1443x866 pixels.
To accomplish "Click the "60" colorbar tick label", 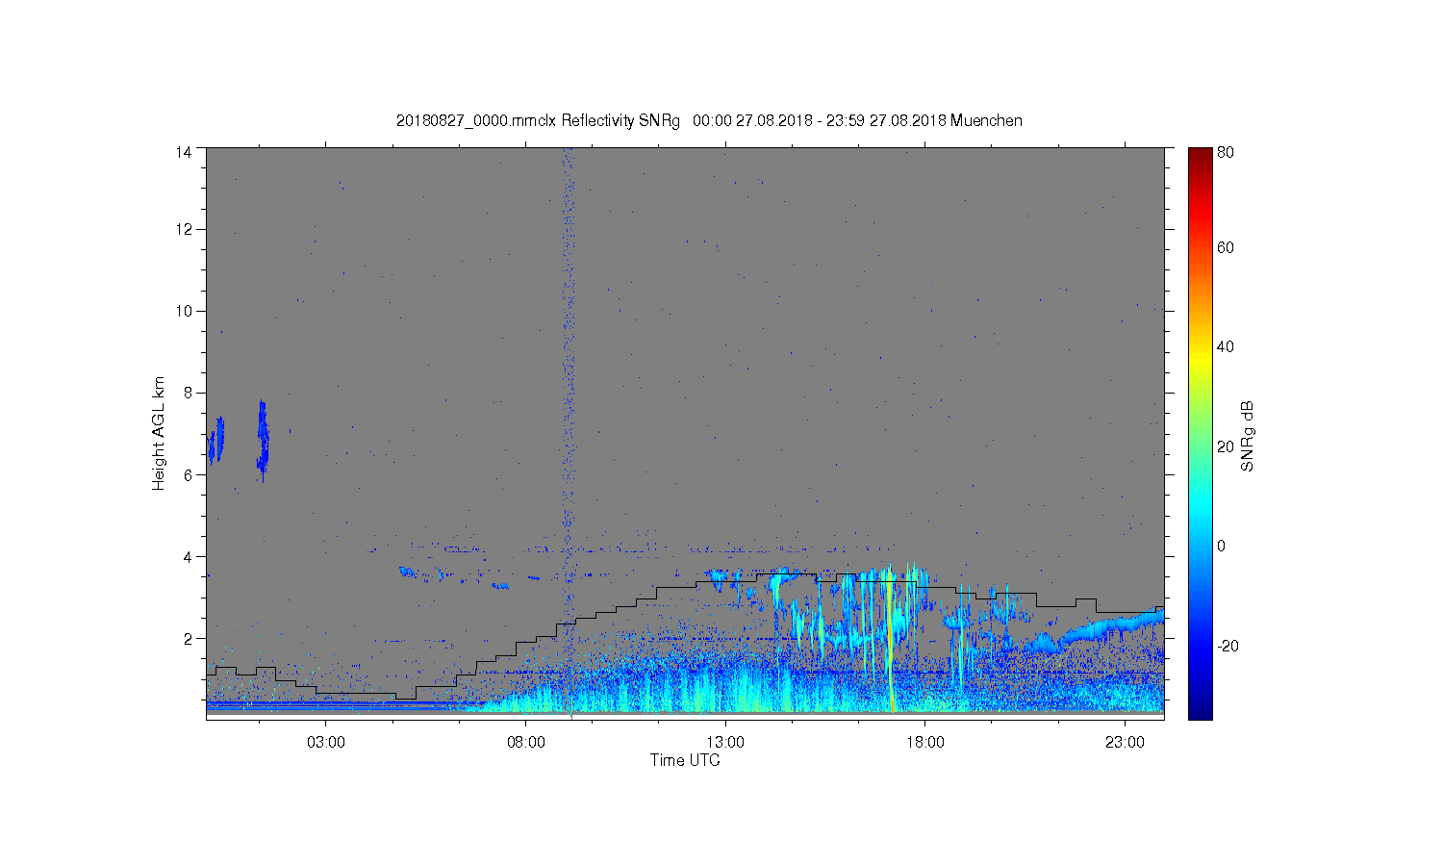I will pyautogui.click(x=1226, y=247).
